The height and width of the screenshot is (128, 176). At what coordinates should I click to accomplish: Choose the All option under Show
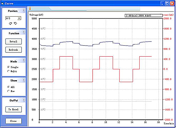pyautogui.click(x=8, y=87)
